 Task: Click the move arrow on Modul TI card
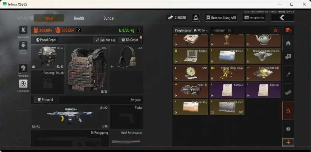pos(176,96)
